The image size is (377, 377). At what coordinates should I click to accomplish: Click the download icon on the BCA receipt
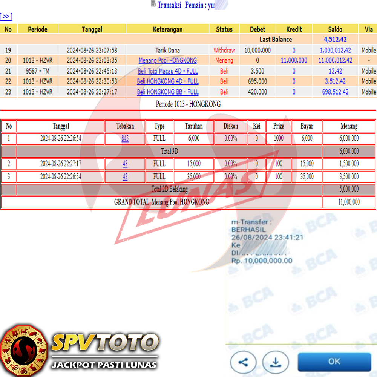[275, 362]
